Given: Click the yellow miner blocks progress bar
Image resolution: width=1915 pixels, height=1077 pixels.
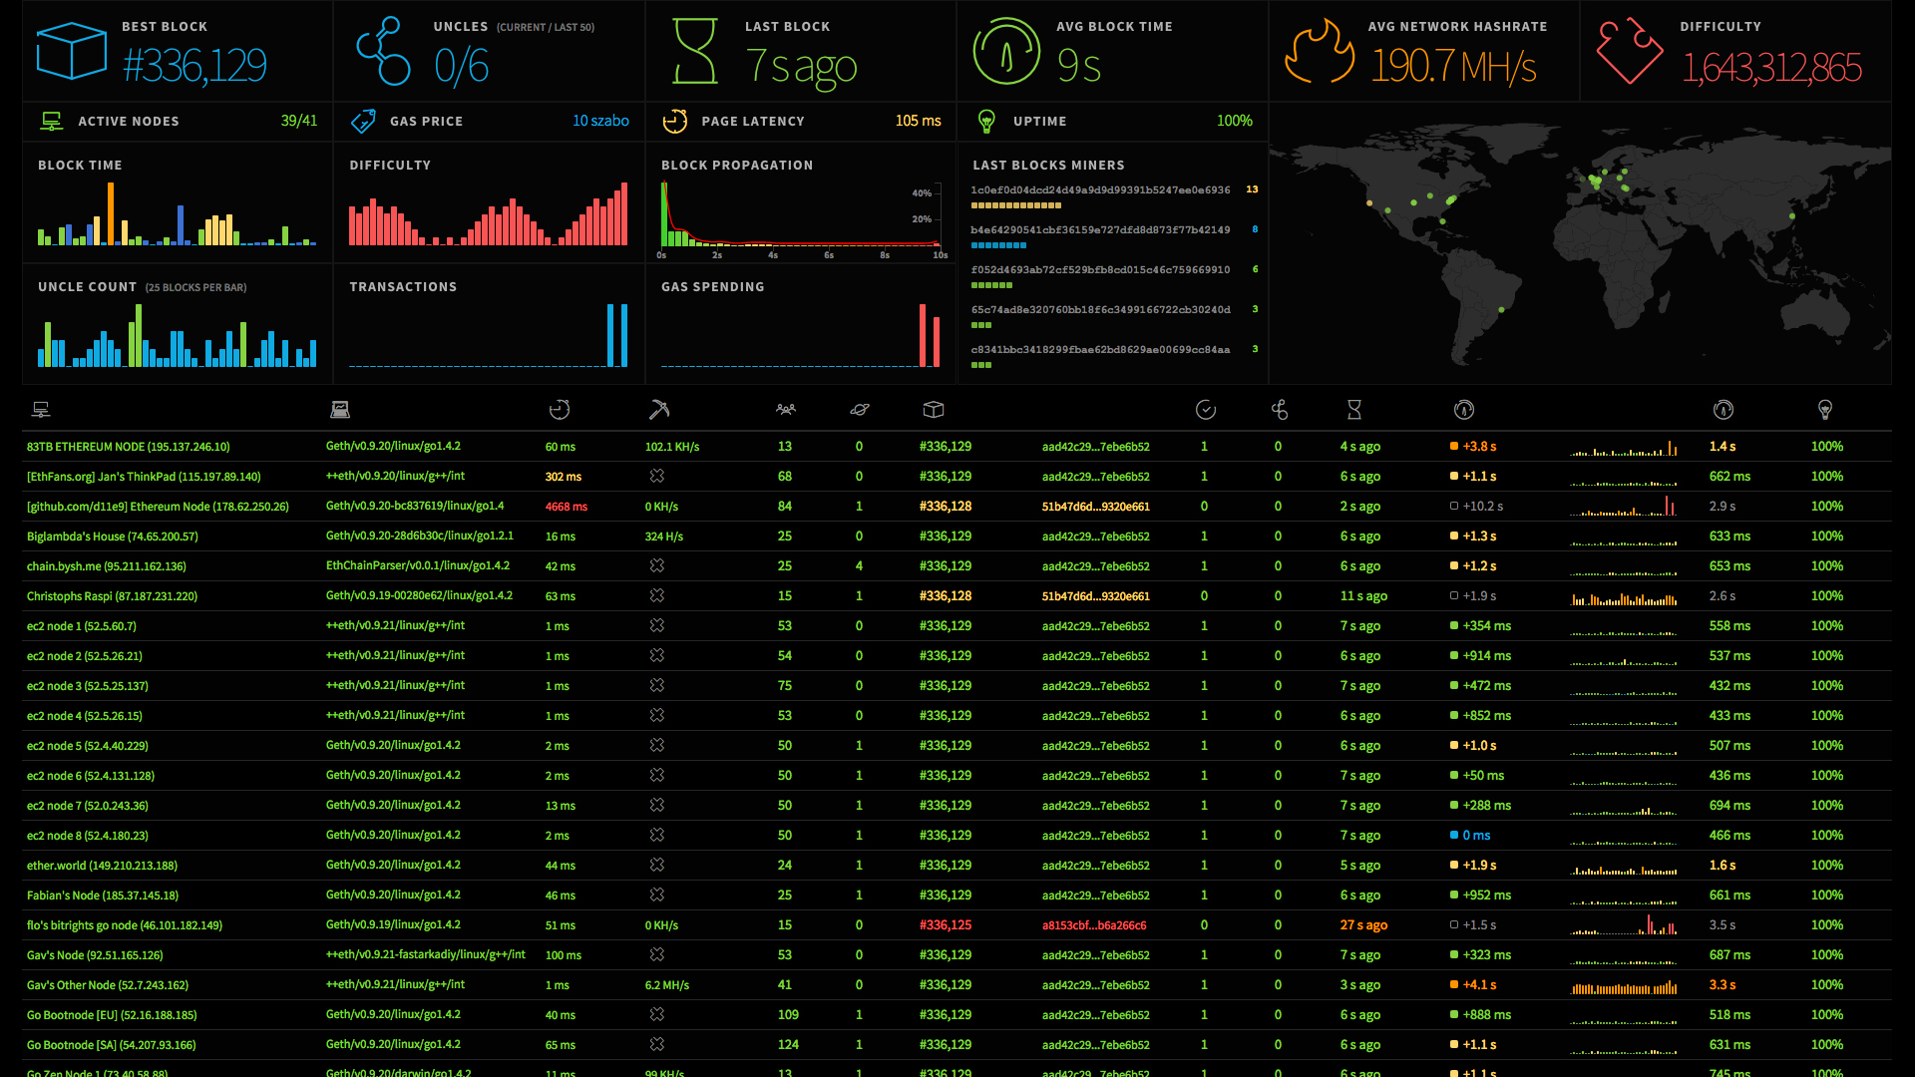Looking at the screenshot, I should [1015, 205].
